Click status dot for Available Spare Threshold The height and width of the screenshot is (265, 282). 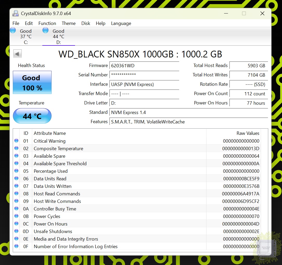(16, 163)
